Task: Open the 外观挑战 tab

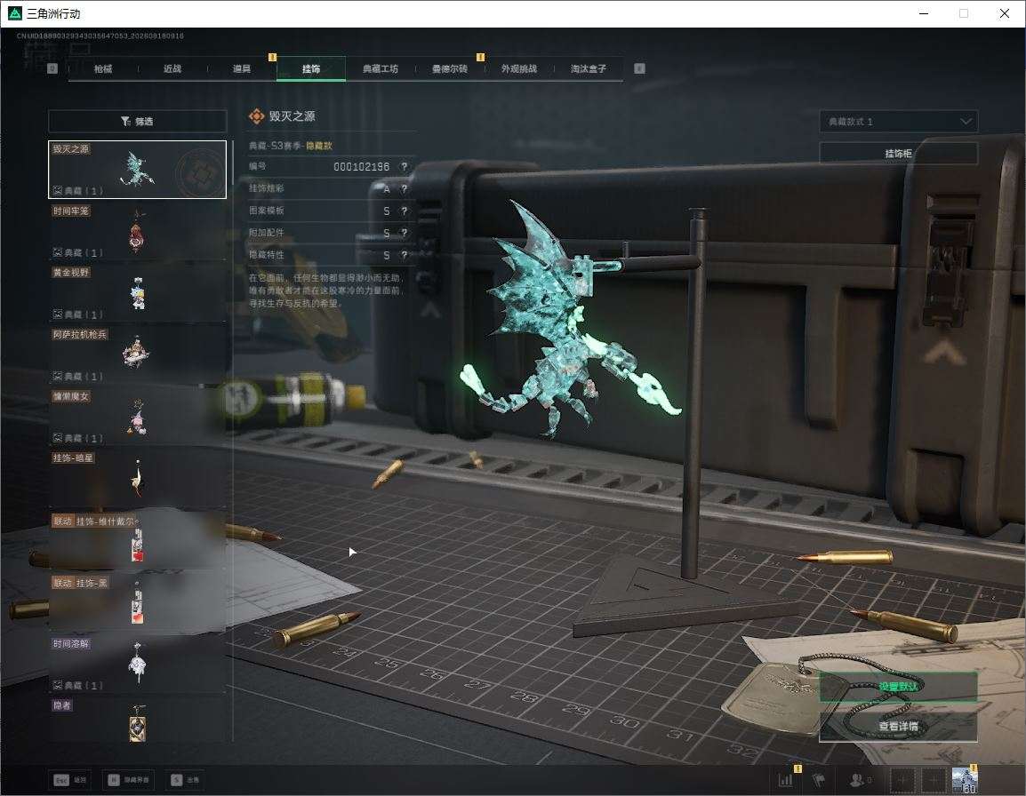Action: pos(519,68)
